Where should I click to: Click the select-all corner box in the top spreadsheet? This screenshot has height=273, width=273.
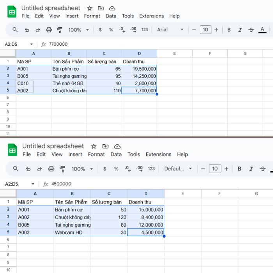pyautogui.click(x=8, y=53)
